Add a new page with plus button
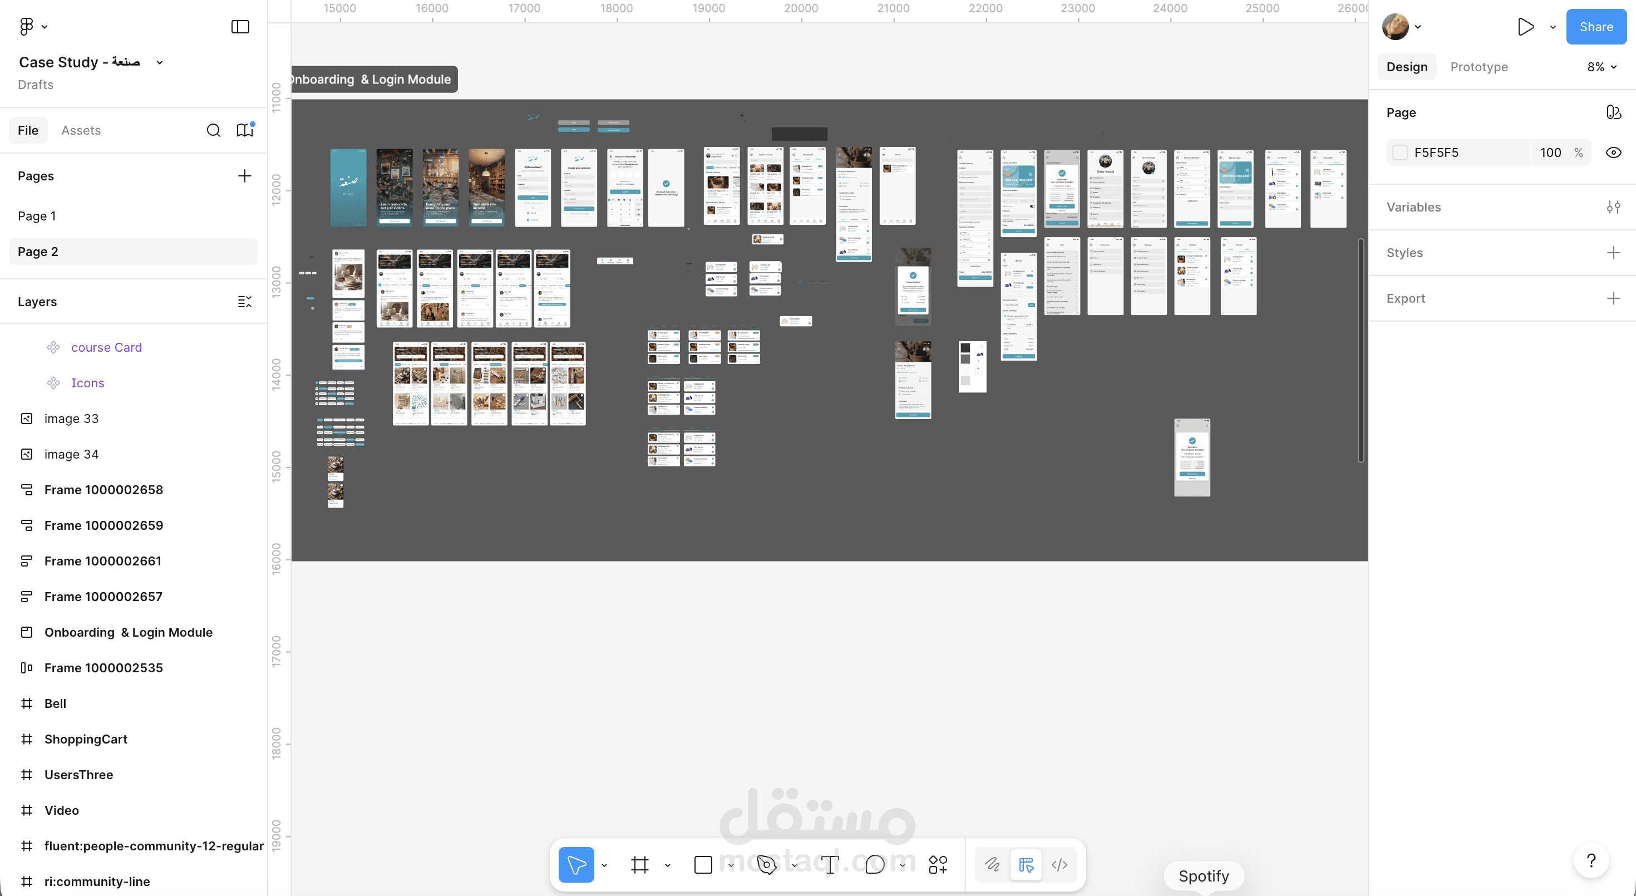 244,176
